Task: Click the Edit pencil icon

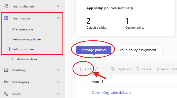Action: (97, 69)
